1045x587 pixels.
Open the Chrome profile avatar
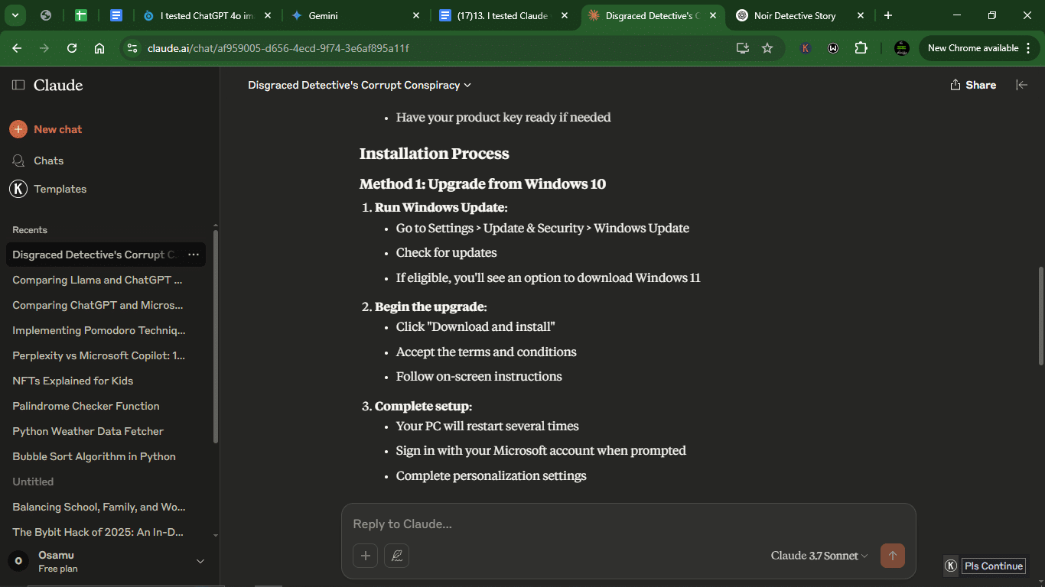(902, 48)
